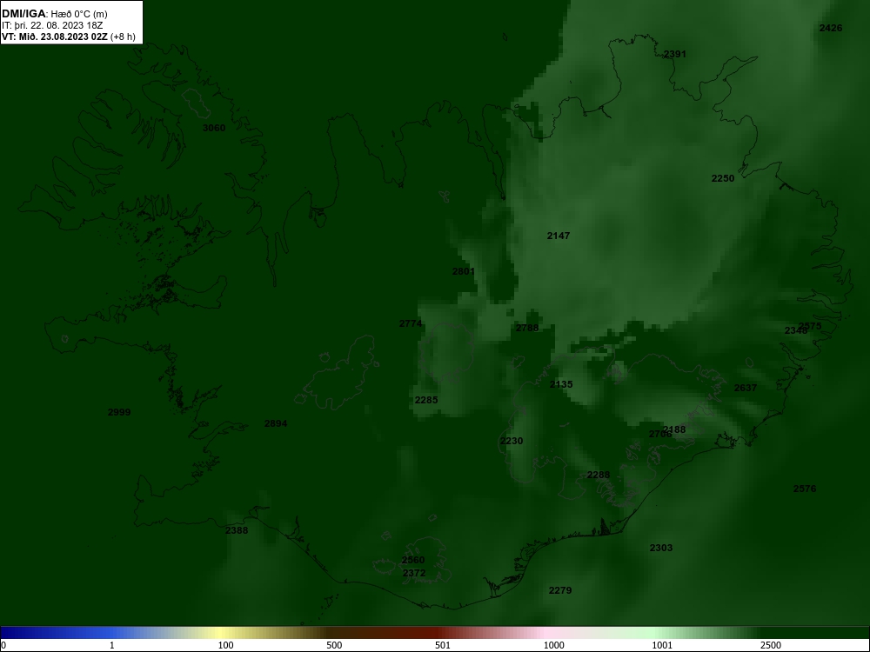Viewport: 870px width, 652px height.
Task: Click the 501 label on the colour scale
Action: [443, 645]
